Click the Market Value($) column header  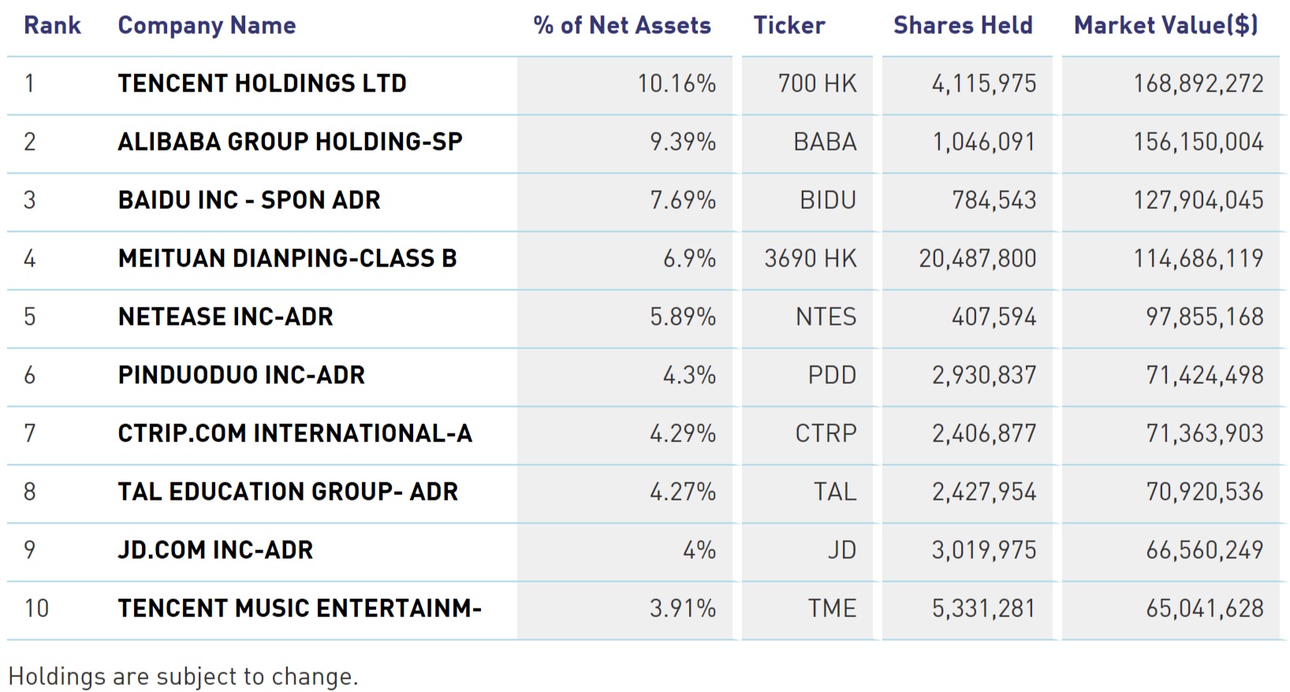coord(1165,25)
